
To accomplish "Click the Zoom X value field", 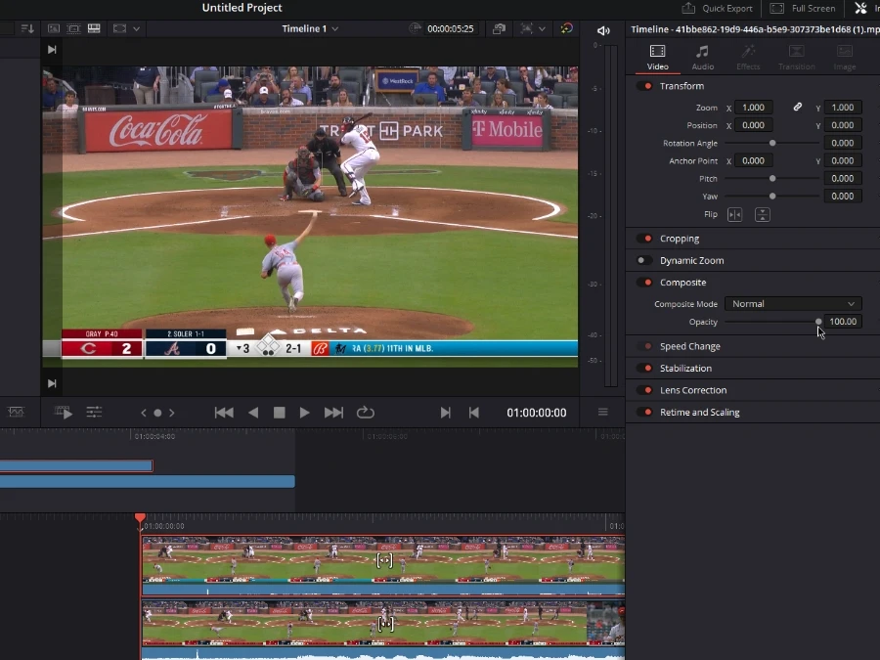I will click(753, 108).
